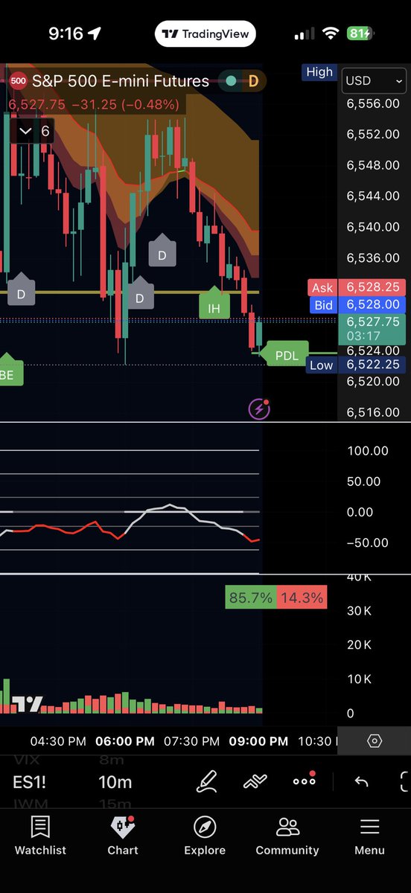Open the Menu tab

(x=369, y=836)
